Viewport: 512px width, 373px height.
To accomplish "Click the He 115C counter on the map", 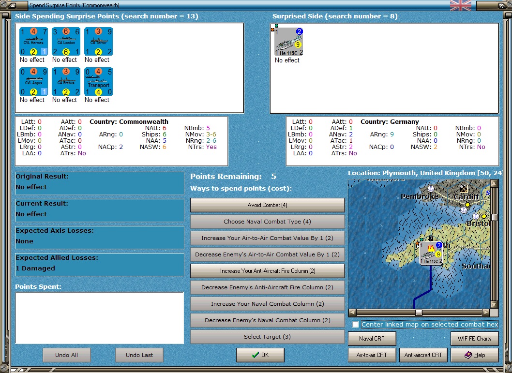I will click(x=431, y=253).
